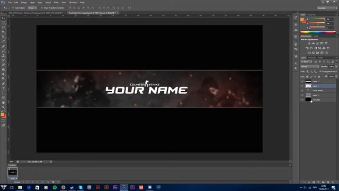This screenshot has width=339, height=191.
Task: Expand the status bar document info arrow
Action: [51, 162]
